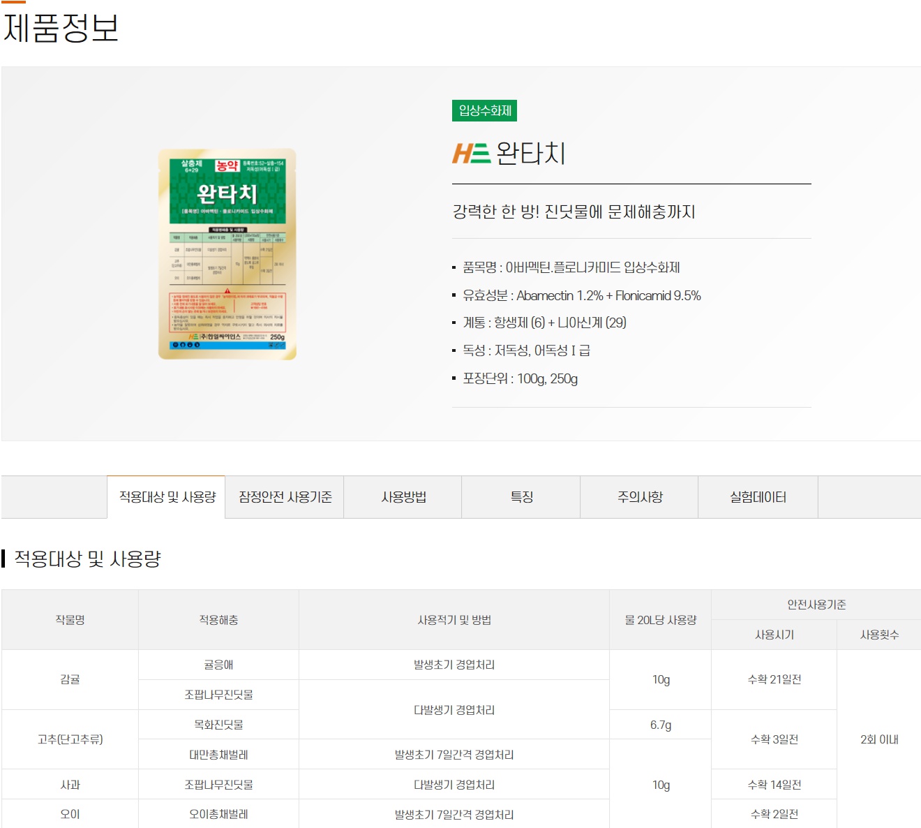921x828 pixels.
Task: Click the 오이 crop cell
Action: tap(70, 814)
